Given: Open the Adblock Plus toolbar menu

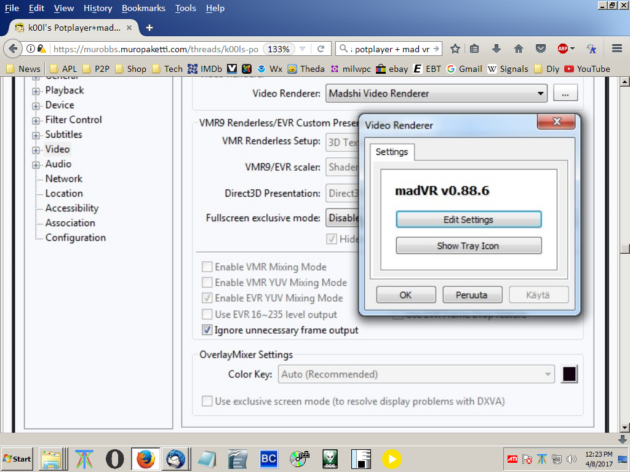Looking at the screenshot, I should coord(563,48).
